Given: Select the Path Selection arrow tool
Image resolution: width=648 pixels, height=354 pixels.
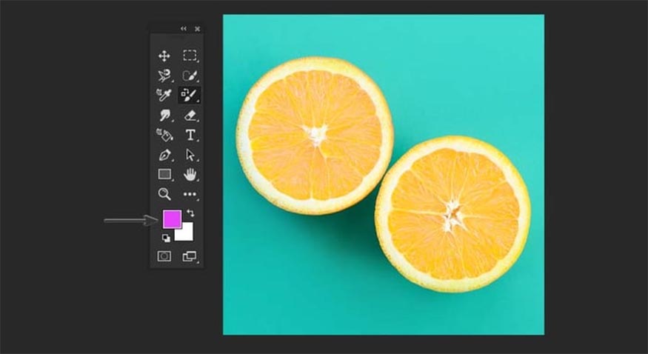Looking at the screenshot, I should coord(190,155).
